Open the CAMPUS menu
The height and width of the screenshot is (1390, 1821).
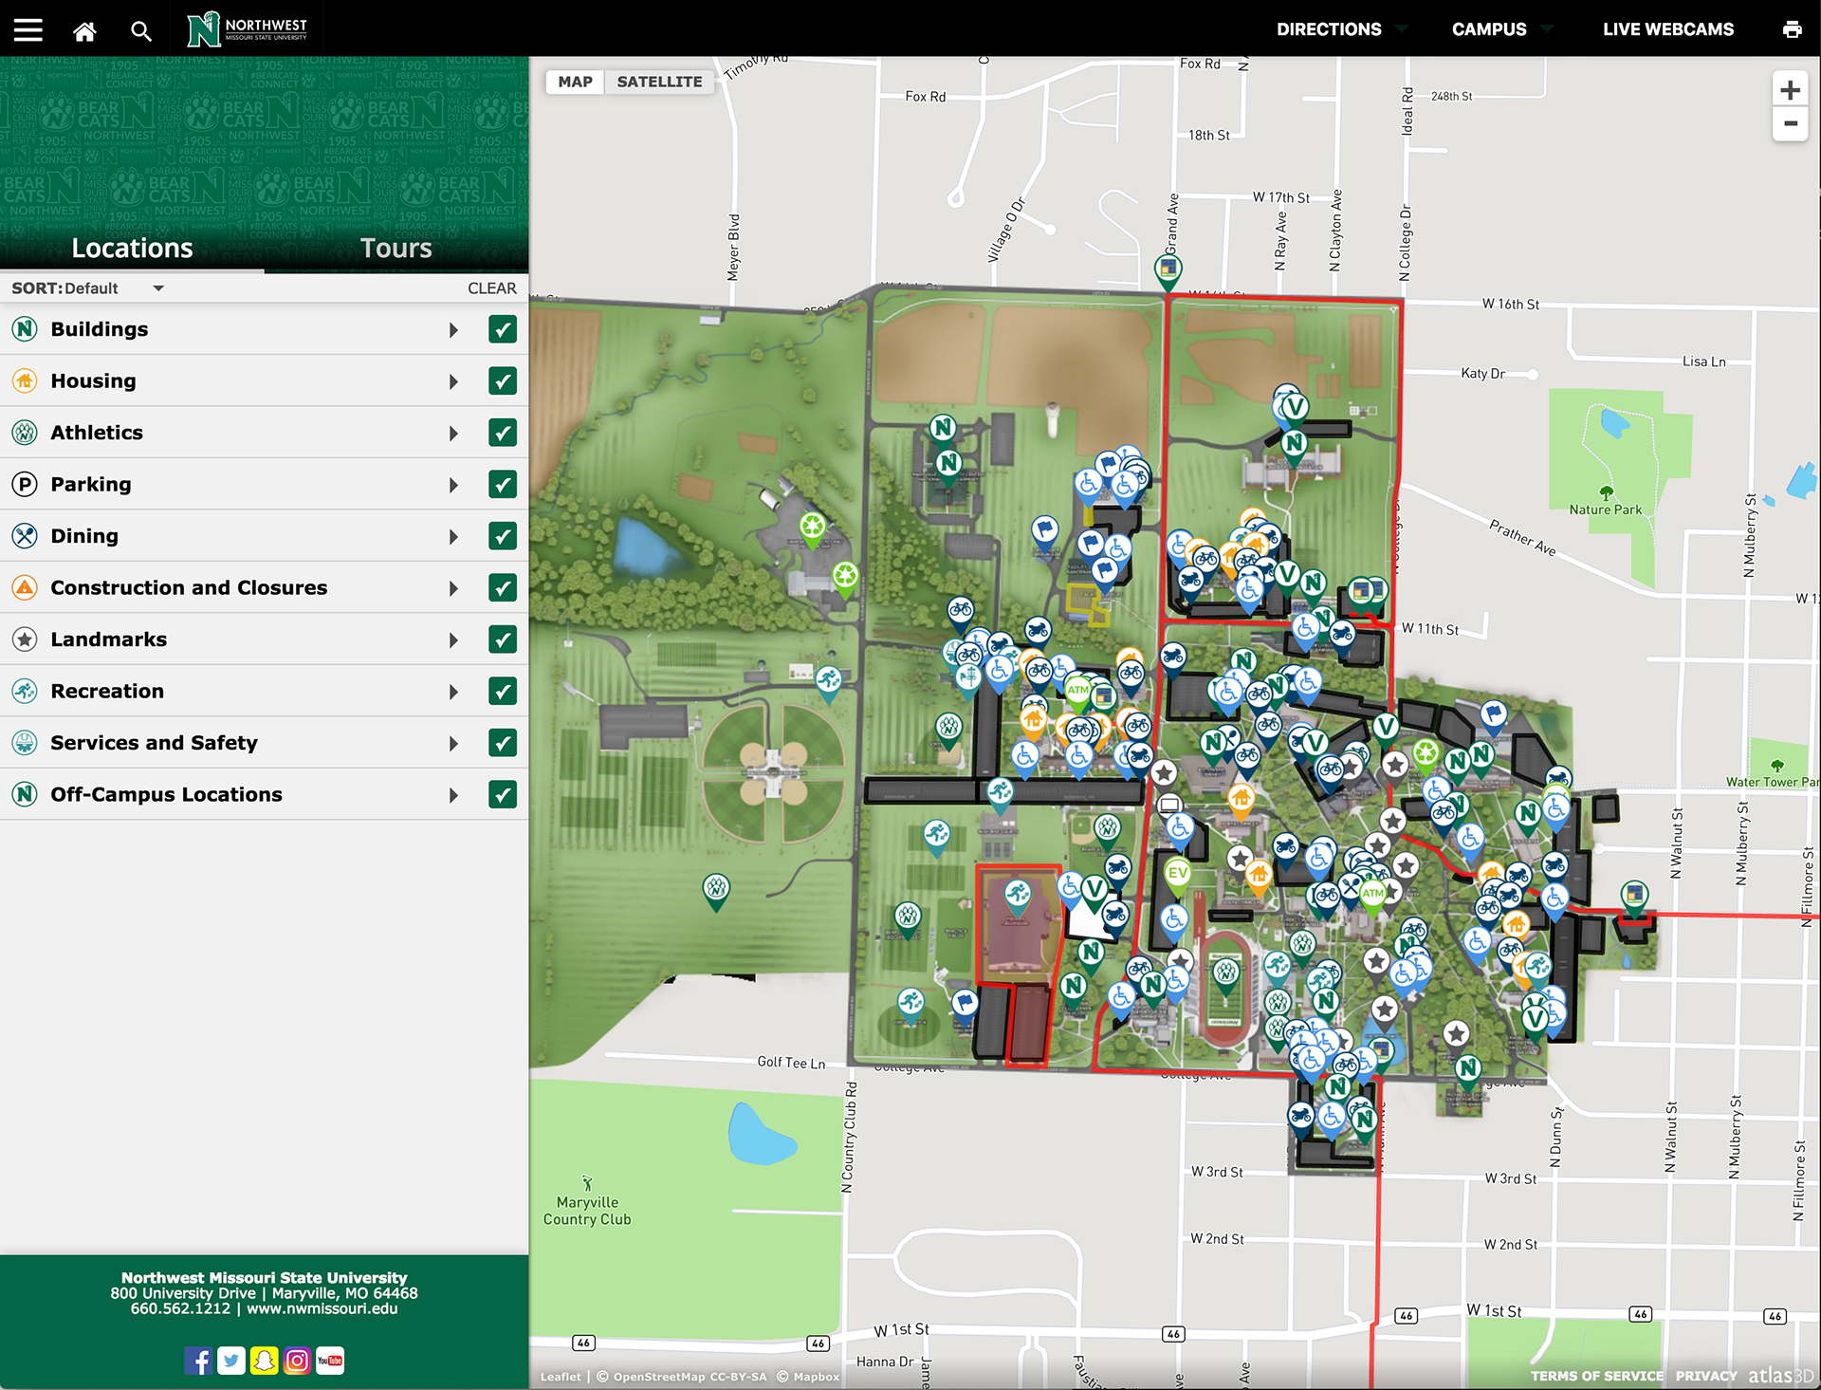pos(1501,29)
